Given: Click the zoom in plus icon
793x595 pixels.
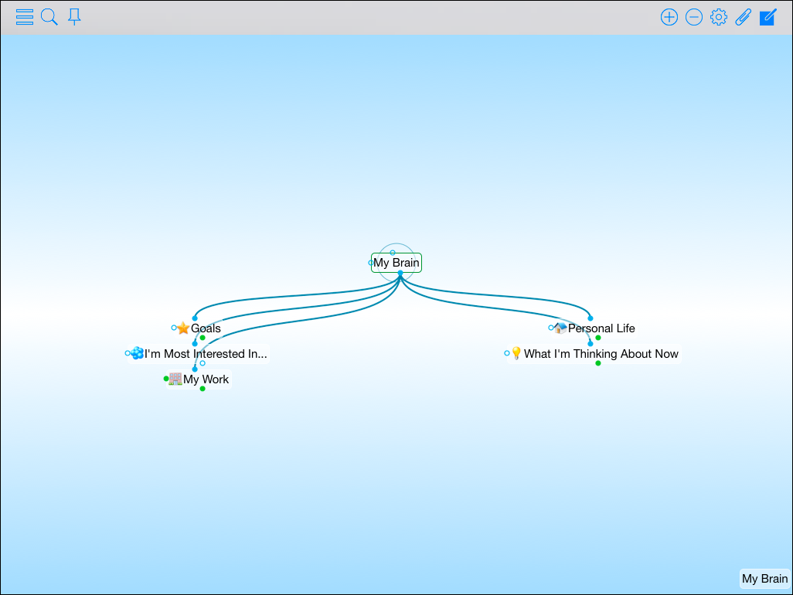Looking at the screenshot, I should [x=669, y=17].
